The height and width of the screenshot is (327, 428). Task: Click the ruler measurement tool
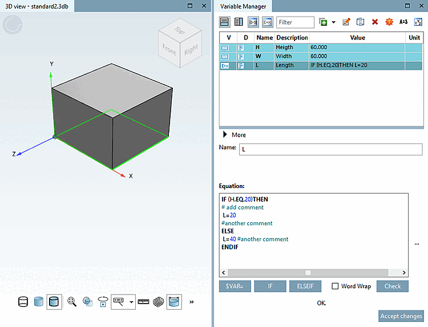pyautogui.click(x=143, y=301)
